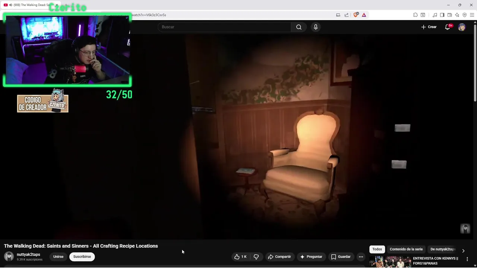Click the Compartir share button

click(x=279, y=256)
